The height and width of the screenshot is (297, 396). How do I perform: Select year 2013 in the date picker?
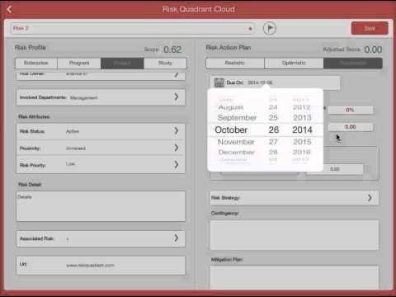pyautogui.click(x=302, y=118)
